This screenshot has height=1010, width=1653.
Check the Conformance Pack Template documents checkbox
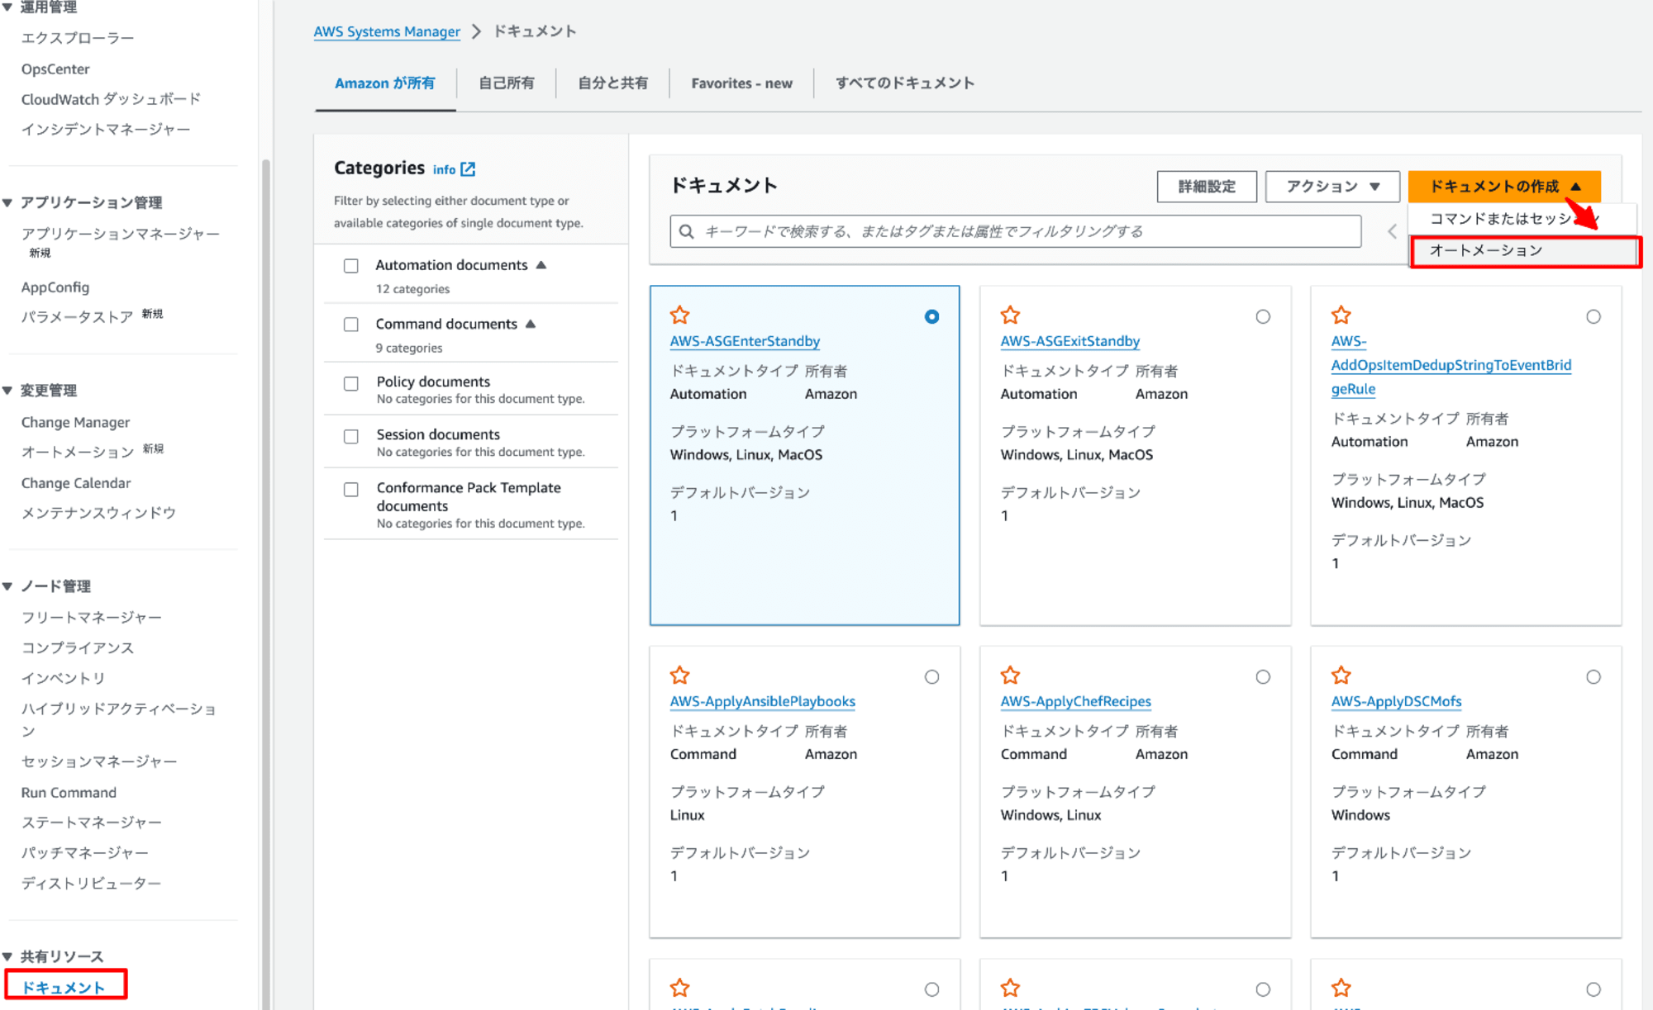[x=351, y=489]
